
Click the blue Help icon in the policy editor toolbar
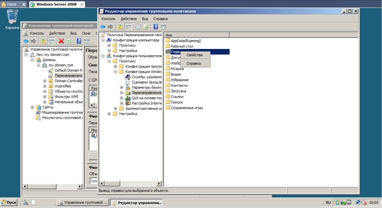[x=156, y=27]
